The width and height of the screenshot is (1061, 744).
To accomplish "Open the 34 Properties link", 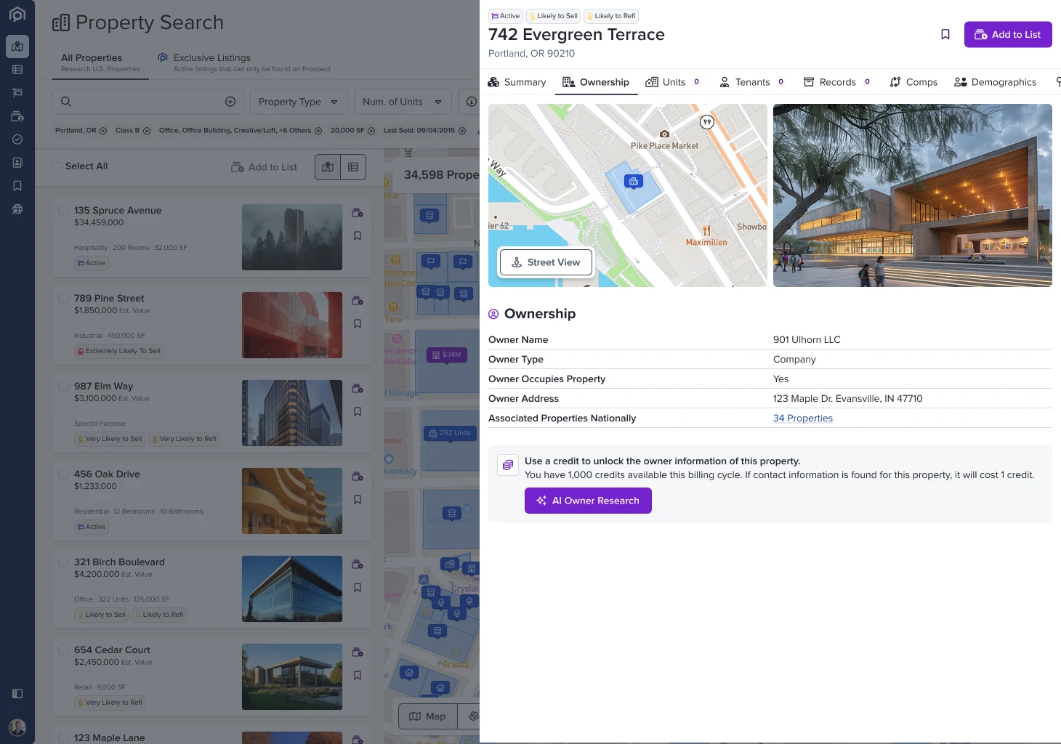I will click(x=803, y=418).
